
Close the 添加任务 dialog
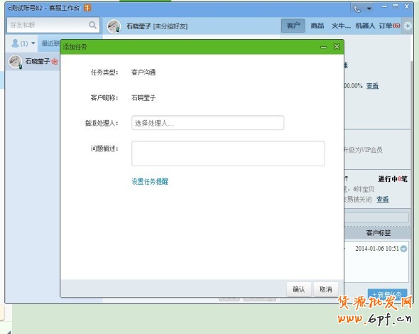(x=337, y=47)
